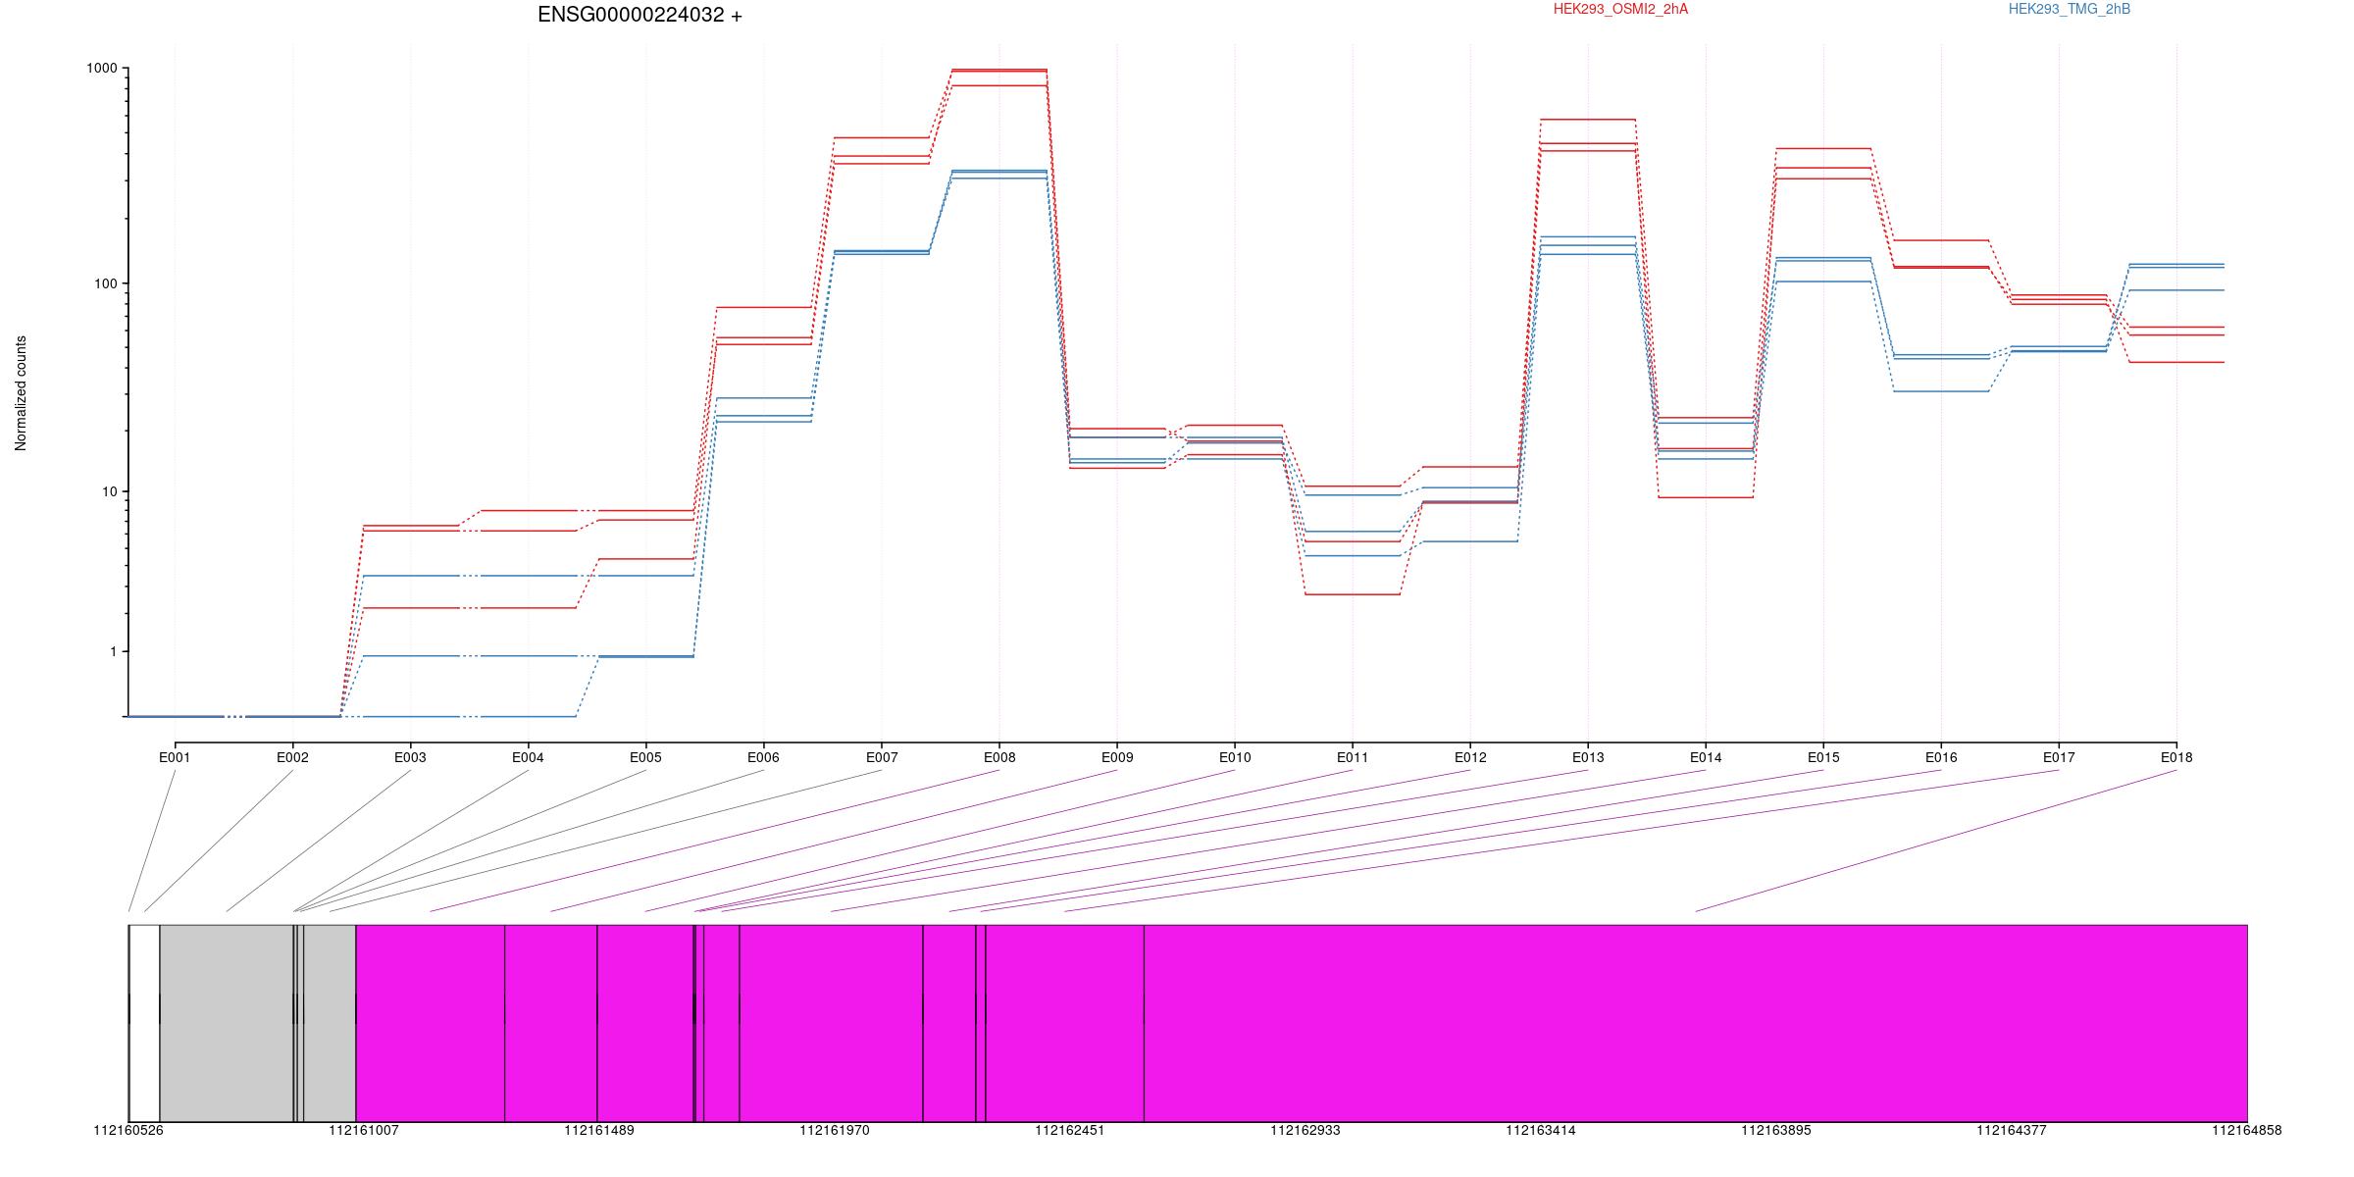Select genomic coordinate 112162933
The width and height of the screenshot is (2354, 1177).
[1305, 1130]
